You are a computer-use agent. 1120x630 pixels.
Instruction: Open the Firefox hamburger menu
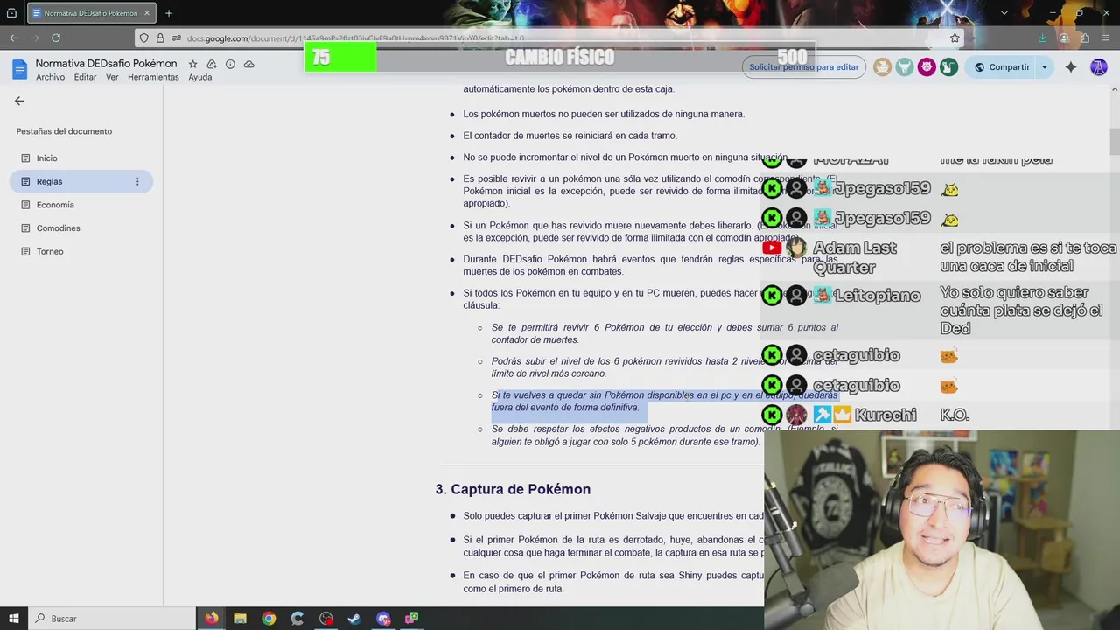1107,38
